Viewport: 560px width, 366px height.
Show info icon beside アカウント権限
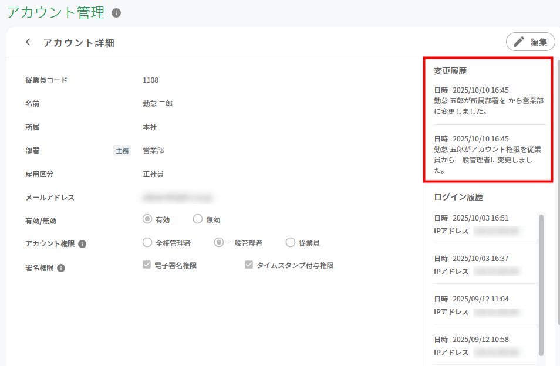pyautogui.click(x=82, y=244)
